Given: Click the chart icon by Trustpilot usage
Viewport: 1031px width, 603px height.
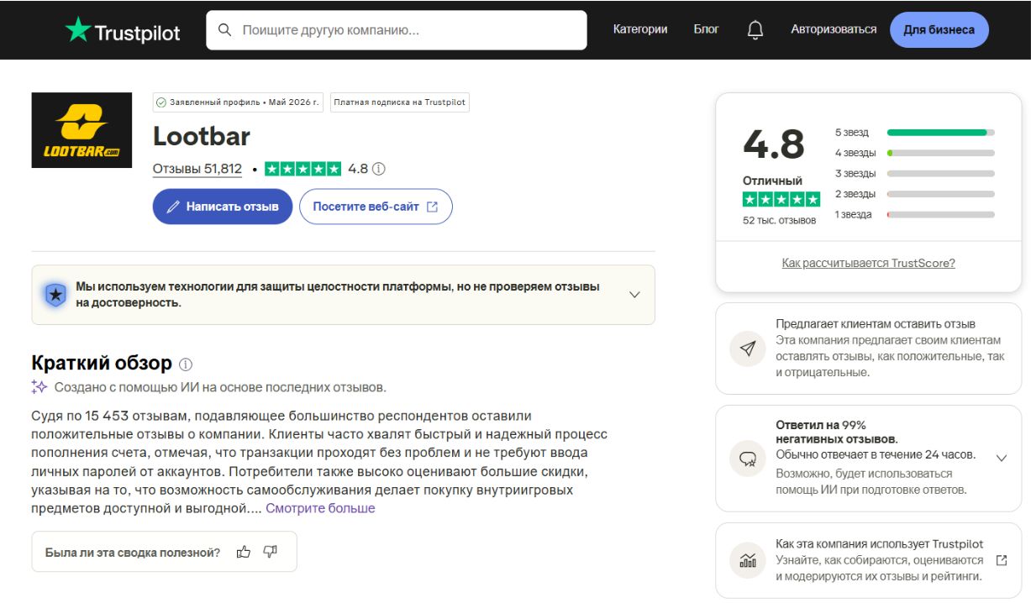Looking at the screenshot, I should [x=747, y=560].
